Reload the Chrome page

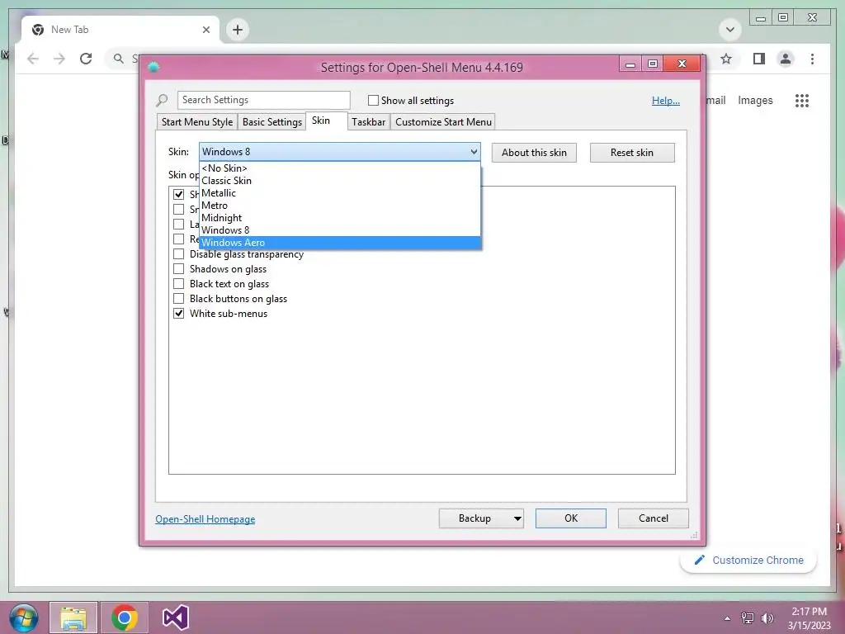86,59
